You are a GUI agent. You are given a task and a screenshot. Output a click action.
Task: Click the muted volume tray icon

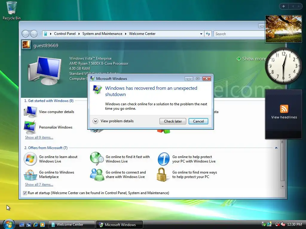click(283, 224)
